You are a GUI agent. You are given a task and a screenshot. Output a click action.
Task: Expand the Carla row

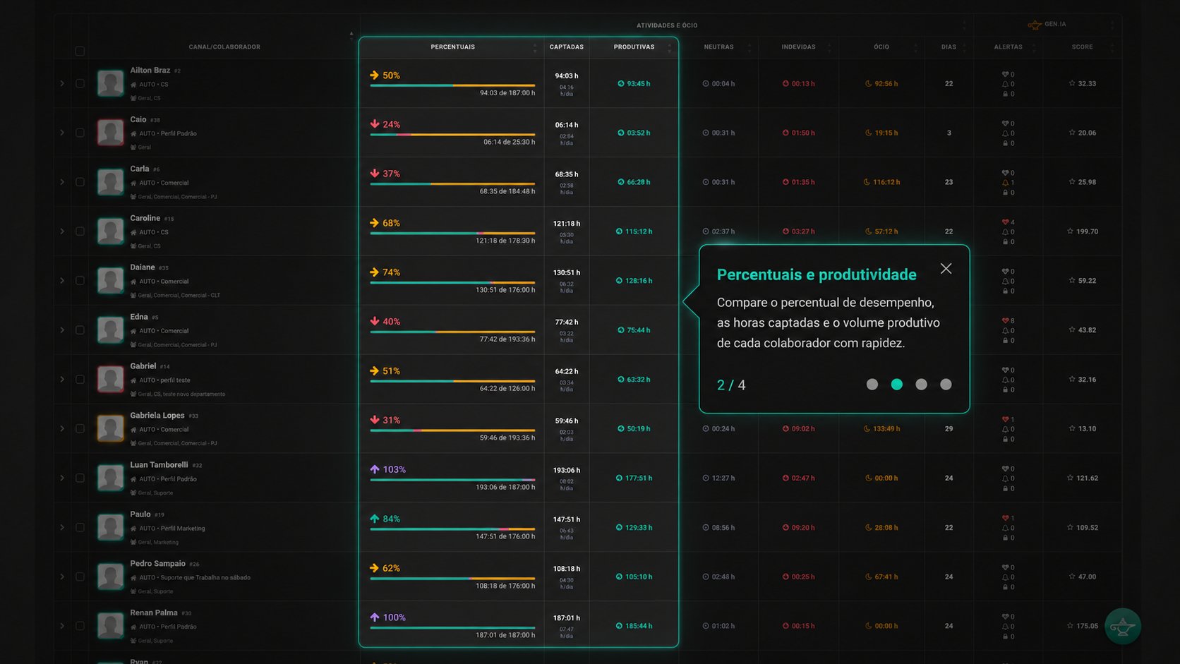tap(62, 182)
